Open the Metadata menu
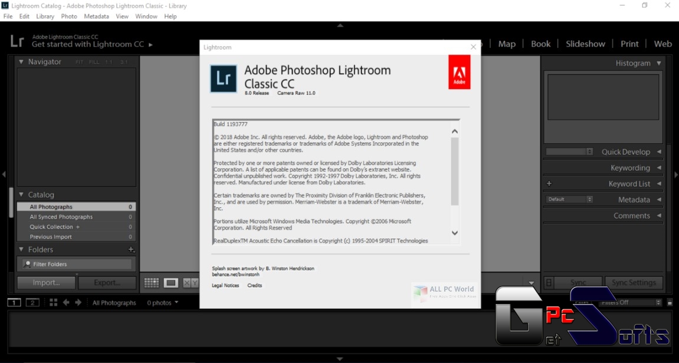Image resolution: width=679 pixels, height=363 pixels. pos(96,17)
